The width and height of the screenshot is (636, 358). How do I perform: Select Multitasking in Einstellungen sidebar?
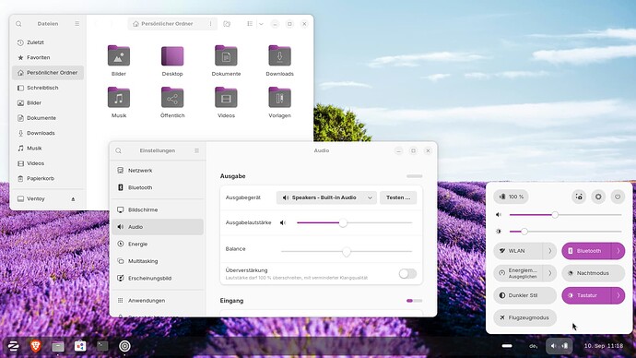pyautogui.click(x=158, y=261)
